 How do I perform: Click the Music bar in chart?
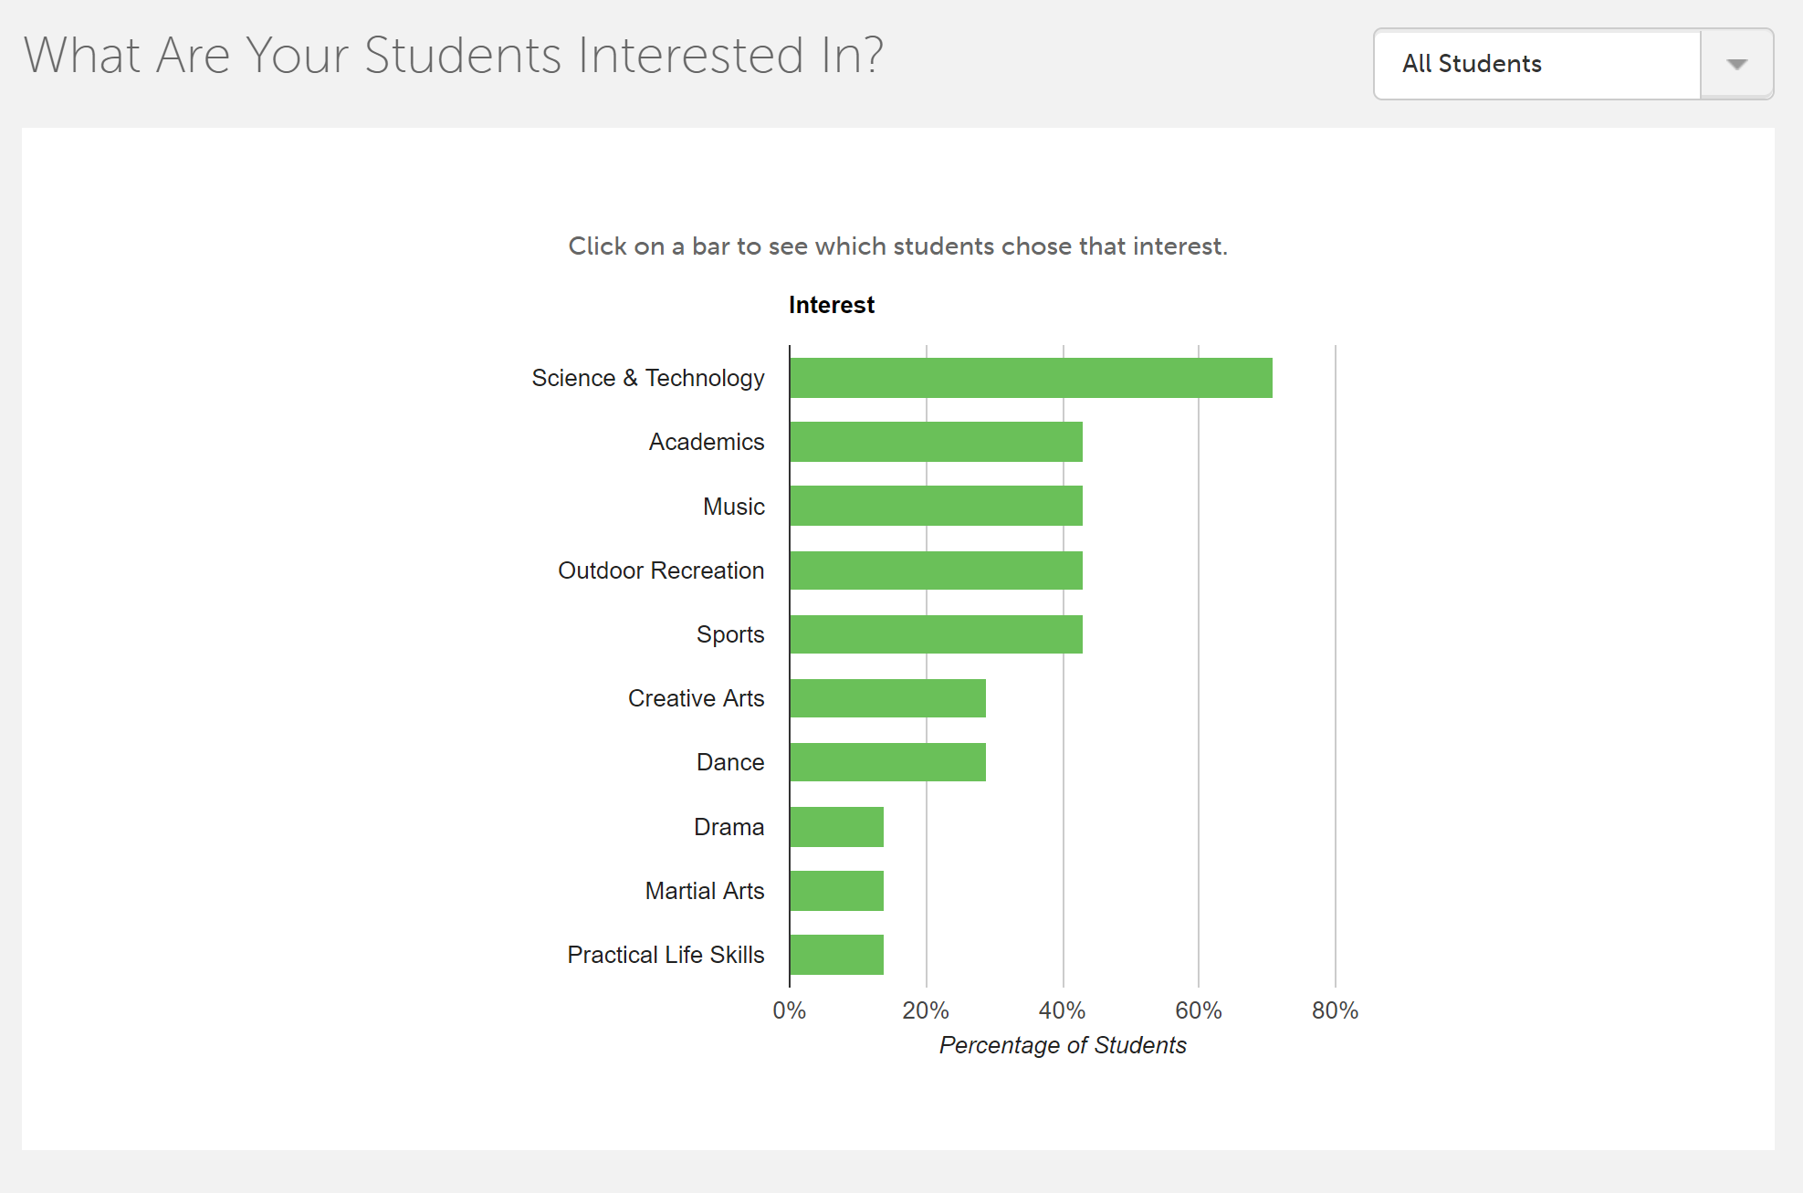coord(936,506)
